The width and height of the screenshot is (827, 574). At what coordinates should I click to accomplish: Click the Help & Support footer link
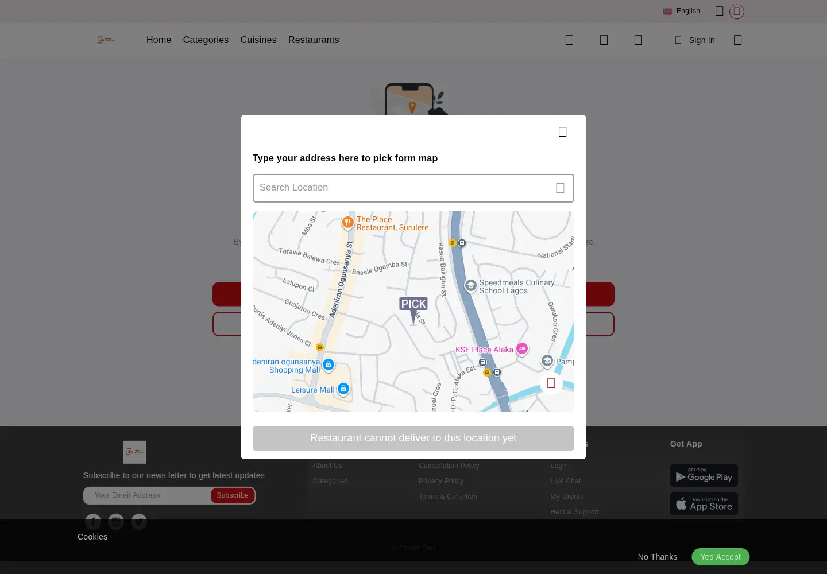click(x=574, y=512)
